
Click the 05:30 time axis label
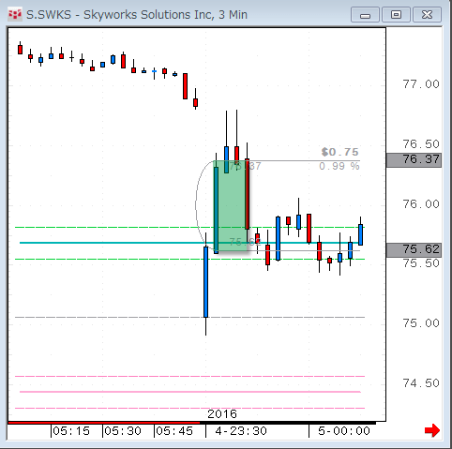tap(123, 431)
